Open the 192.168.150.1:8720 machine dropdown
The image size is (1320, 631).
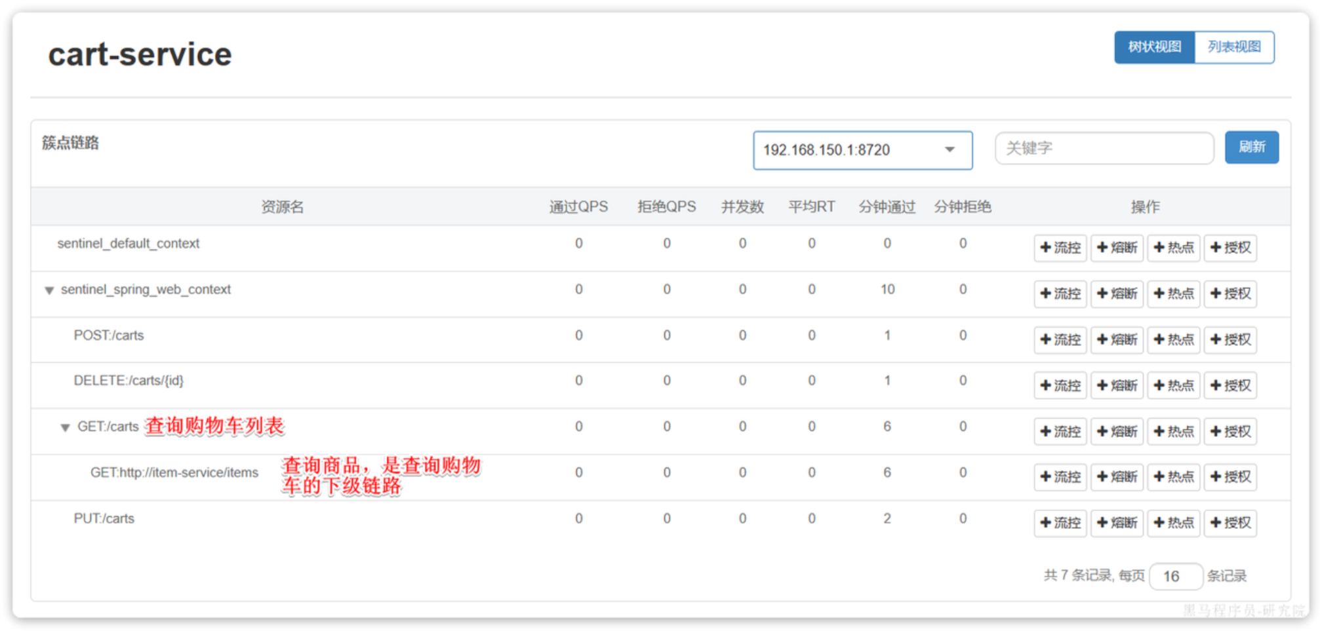tap(862, 150)
